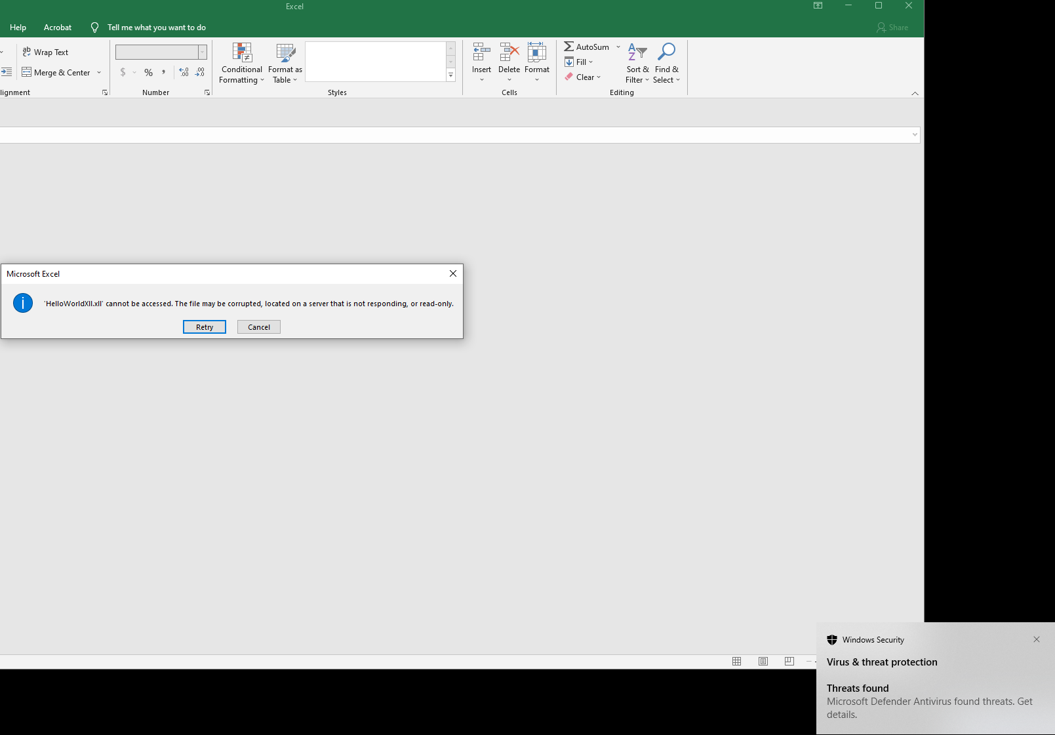Image resolution: width=1055 pixels, height=735 pixels.
Task: Switch to Normal view in status bar
Action: 737,662
